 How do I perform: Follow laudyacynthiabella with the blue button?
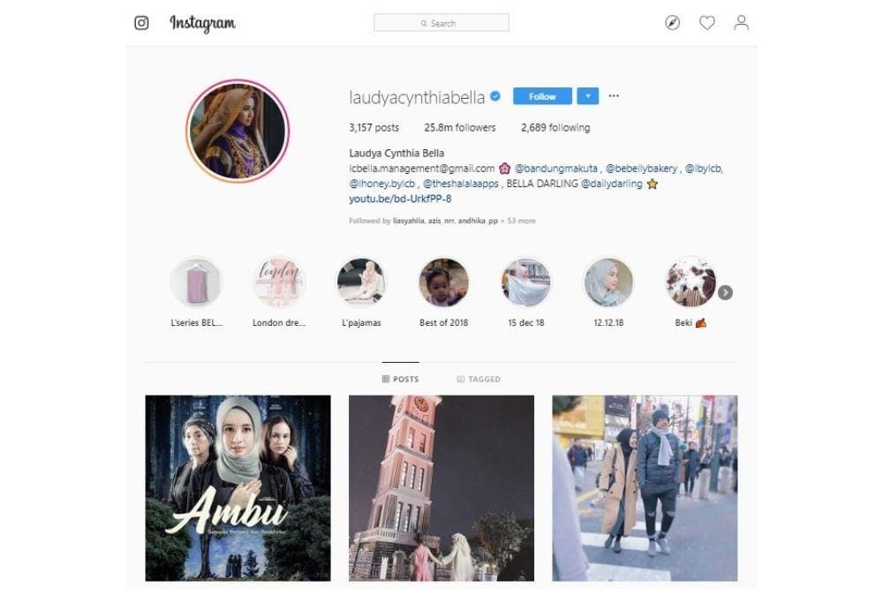click(542, 96)
